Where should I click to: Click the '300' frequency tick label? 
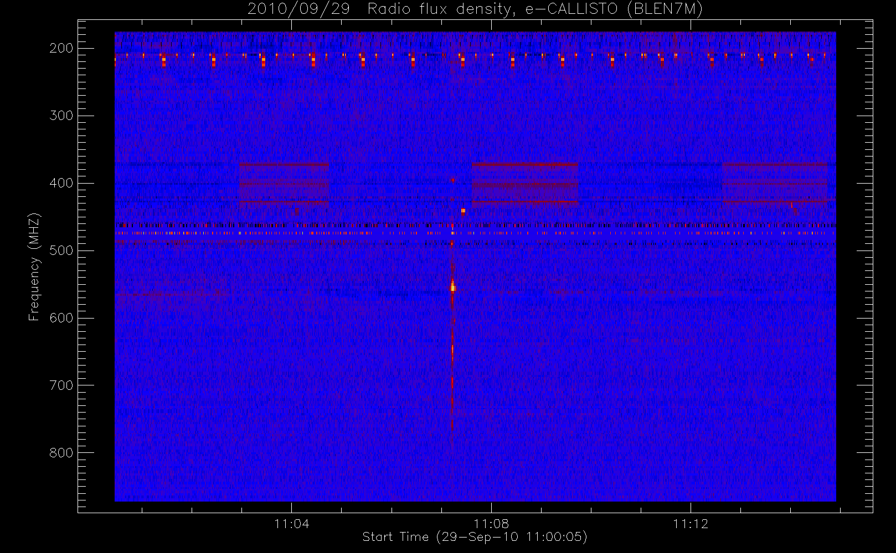61,116
